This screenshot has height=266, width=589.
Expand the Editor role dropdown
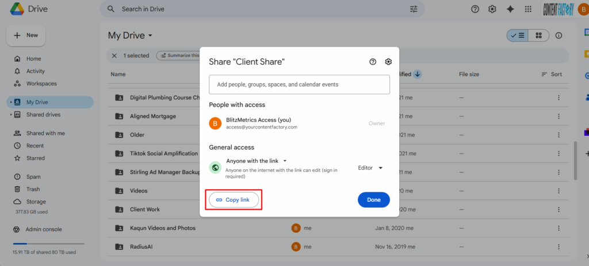pos(370,168)
